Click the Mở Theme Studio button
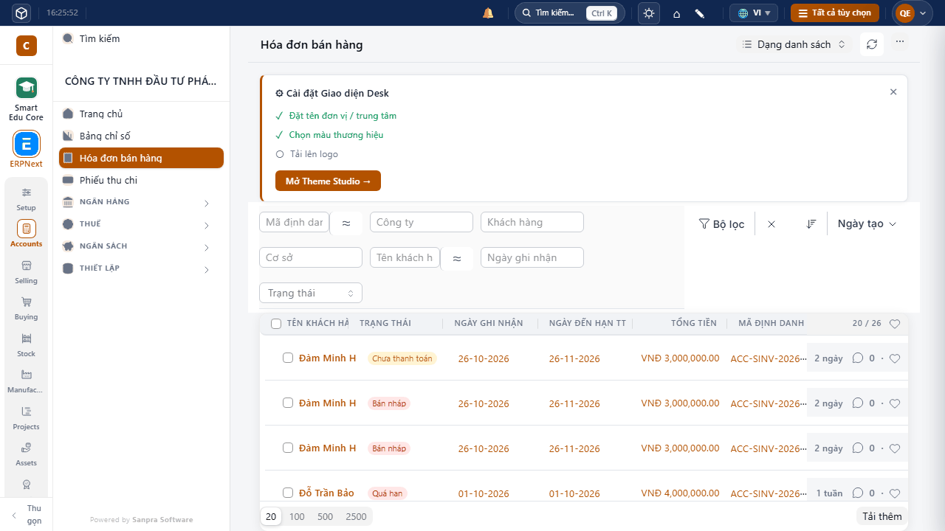 [328, 181]
